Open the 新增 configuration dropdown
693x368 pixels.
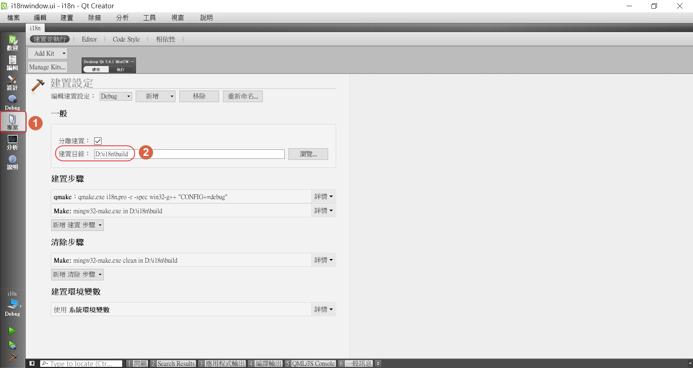pyautogui.click(x=155, y=96)
